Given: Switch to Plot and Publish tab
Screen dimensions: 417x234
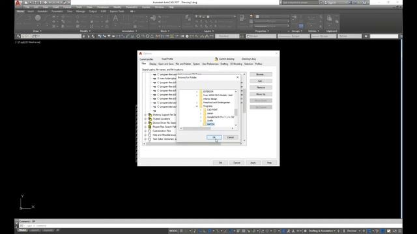Looking at the screenshot, I should (183, 64).
